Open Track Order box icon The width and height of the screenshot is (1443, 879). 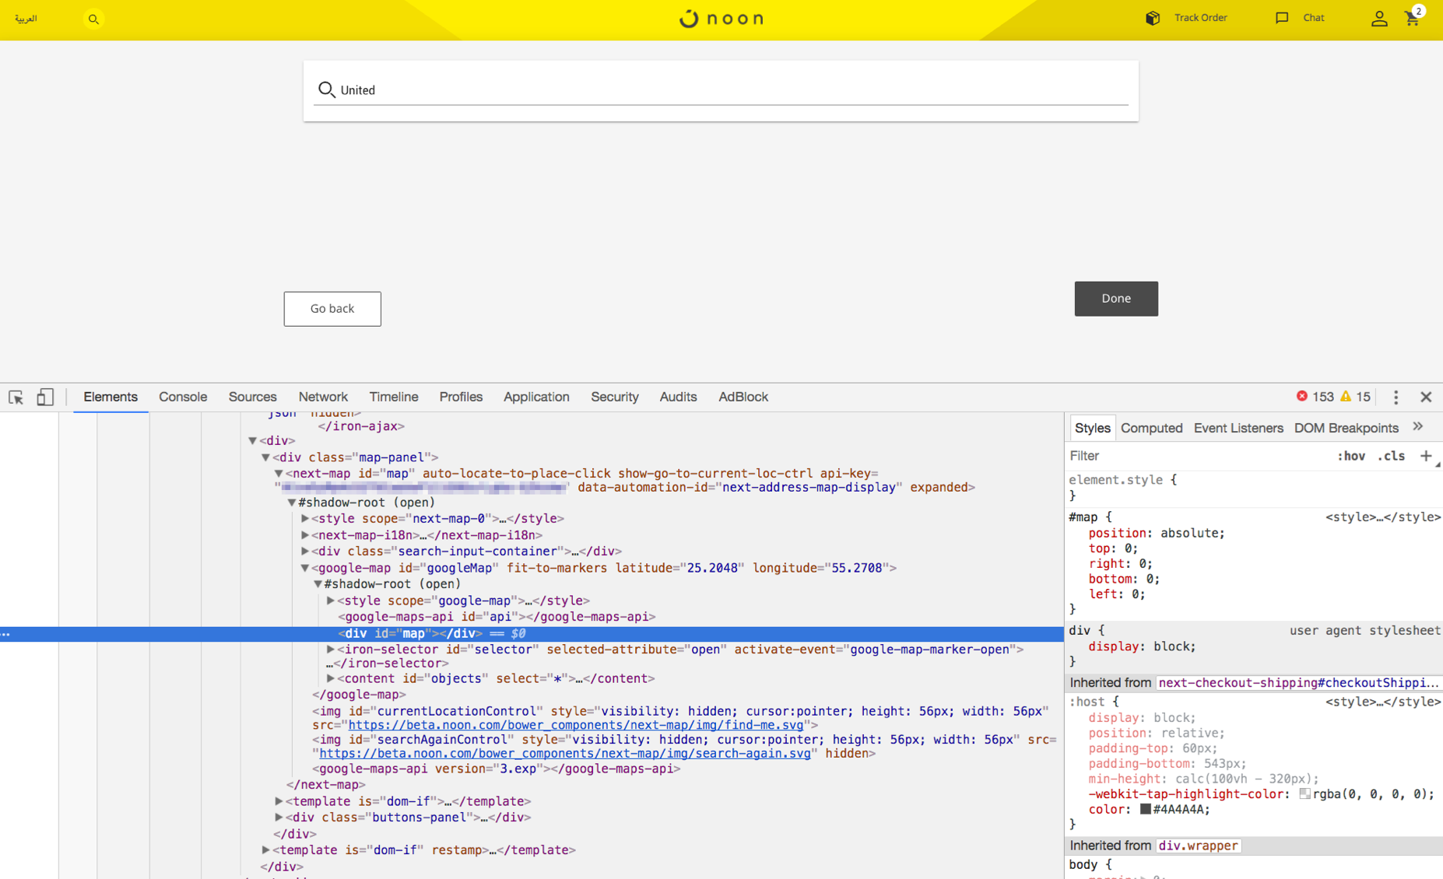1153,18
